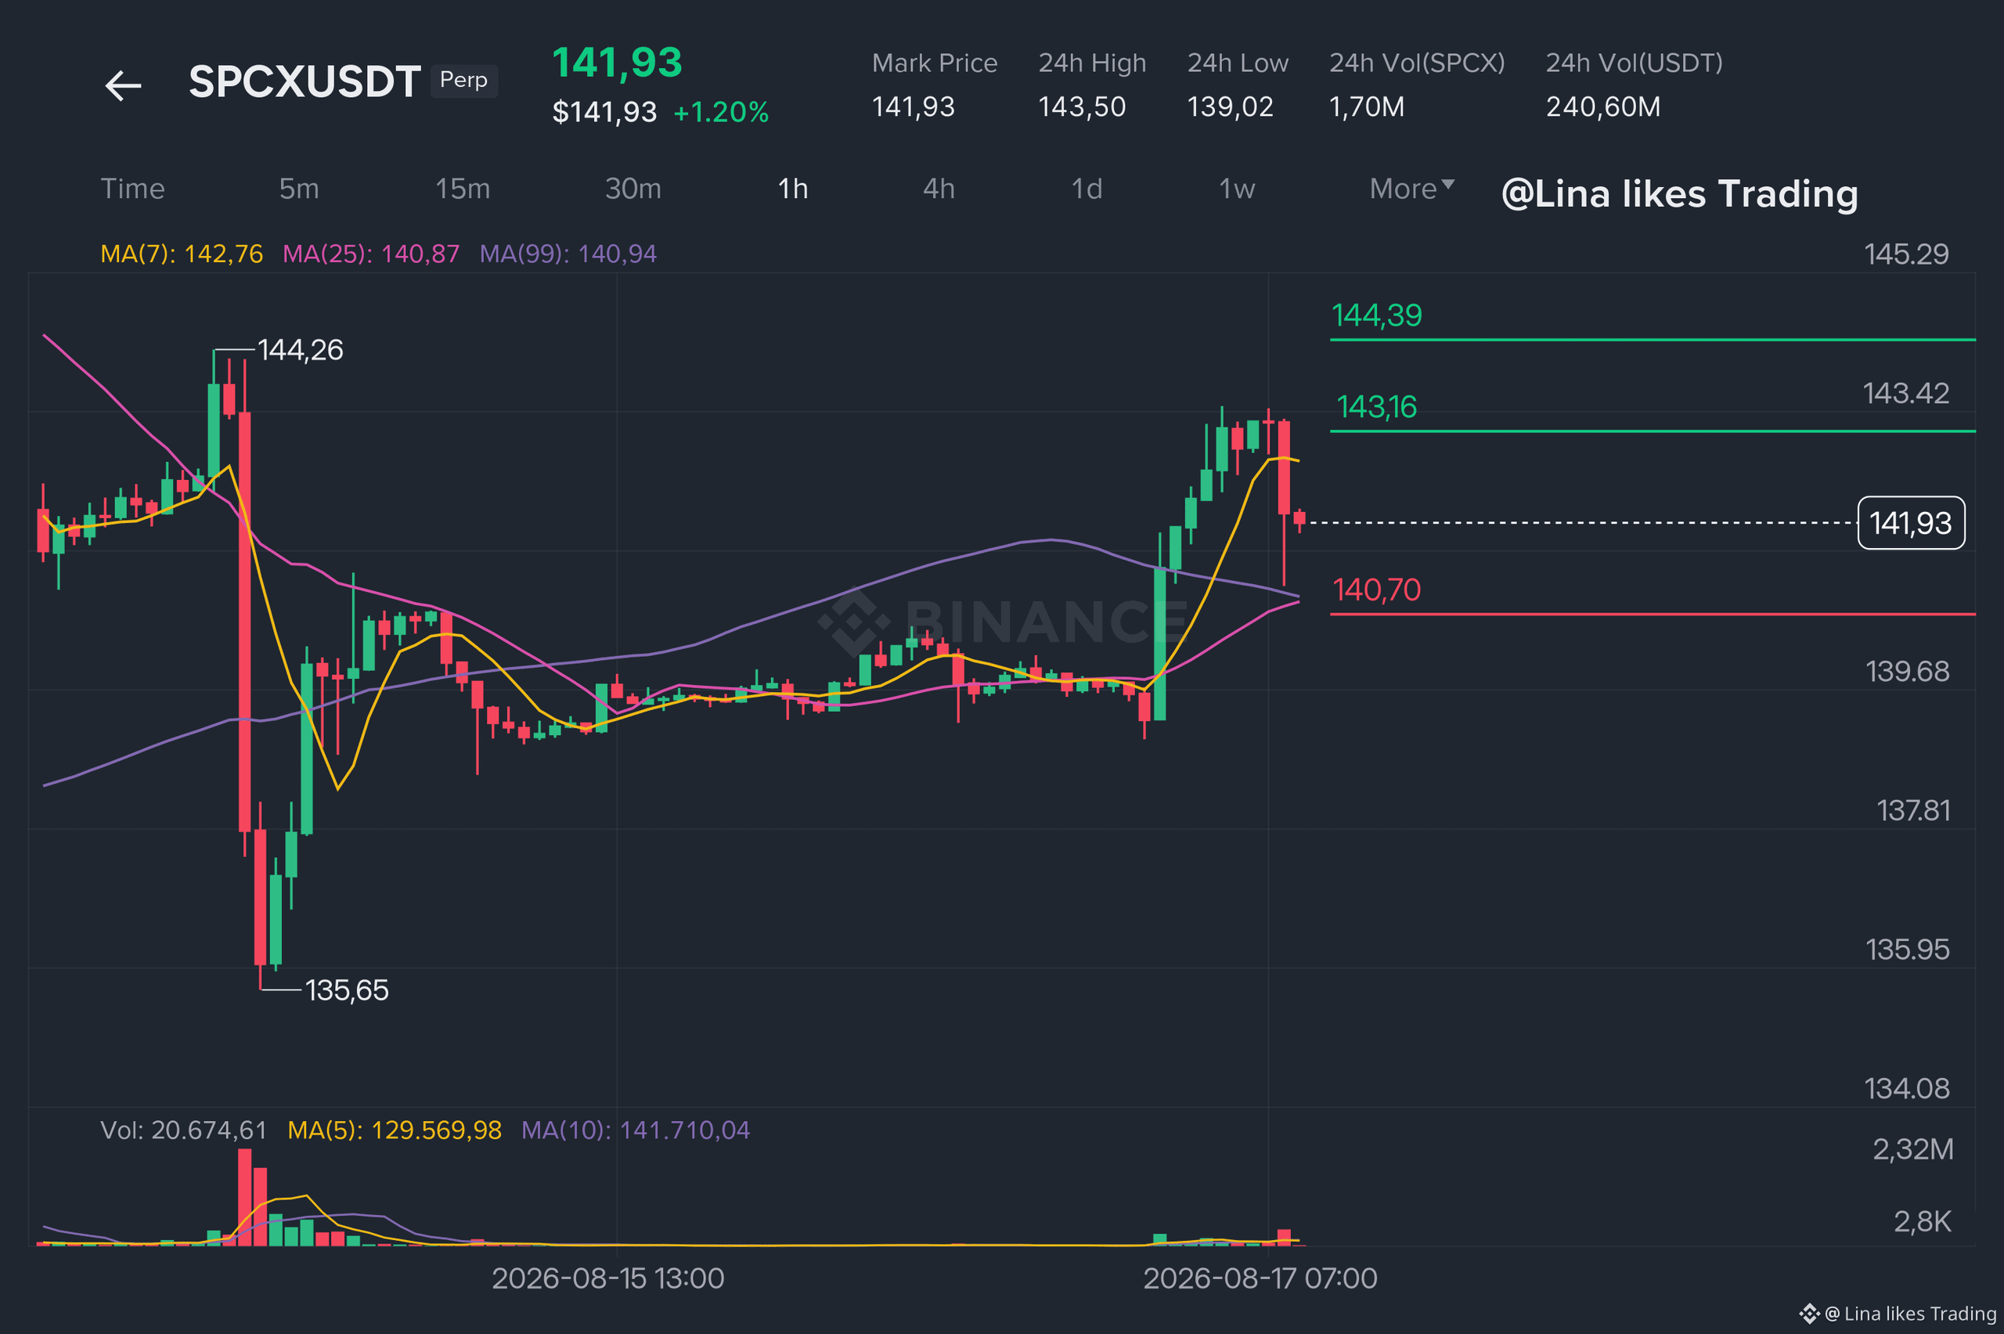Select the 1w interval
The width and height of the screenshot is (2004, 1334).
[x=1237, y=189]
